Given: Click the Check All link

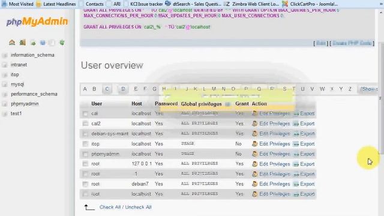Looking at the screenshot, I should pyautogui.click(x=110, y=207).
